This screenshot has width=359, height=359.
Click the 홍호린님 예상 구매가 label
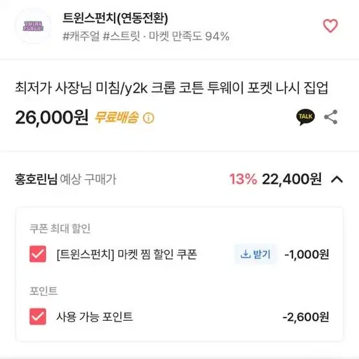coord(66,179)
